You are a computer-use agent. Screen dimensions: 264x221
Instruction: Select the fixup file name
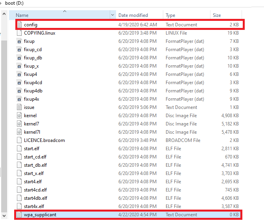click(29, 41)
